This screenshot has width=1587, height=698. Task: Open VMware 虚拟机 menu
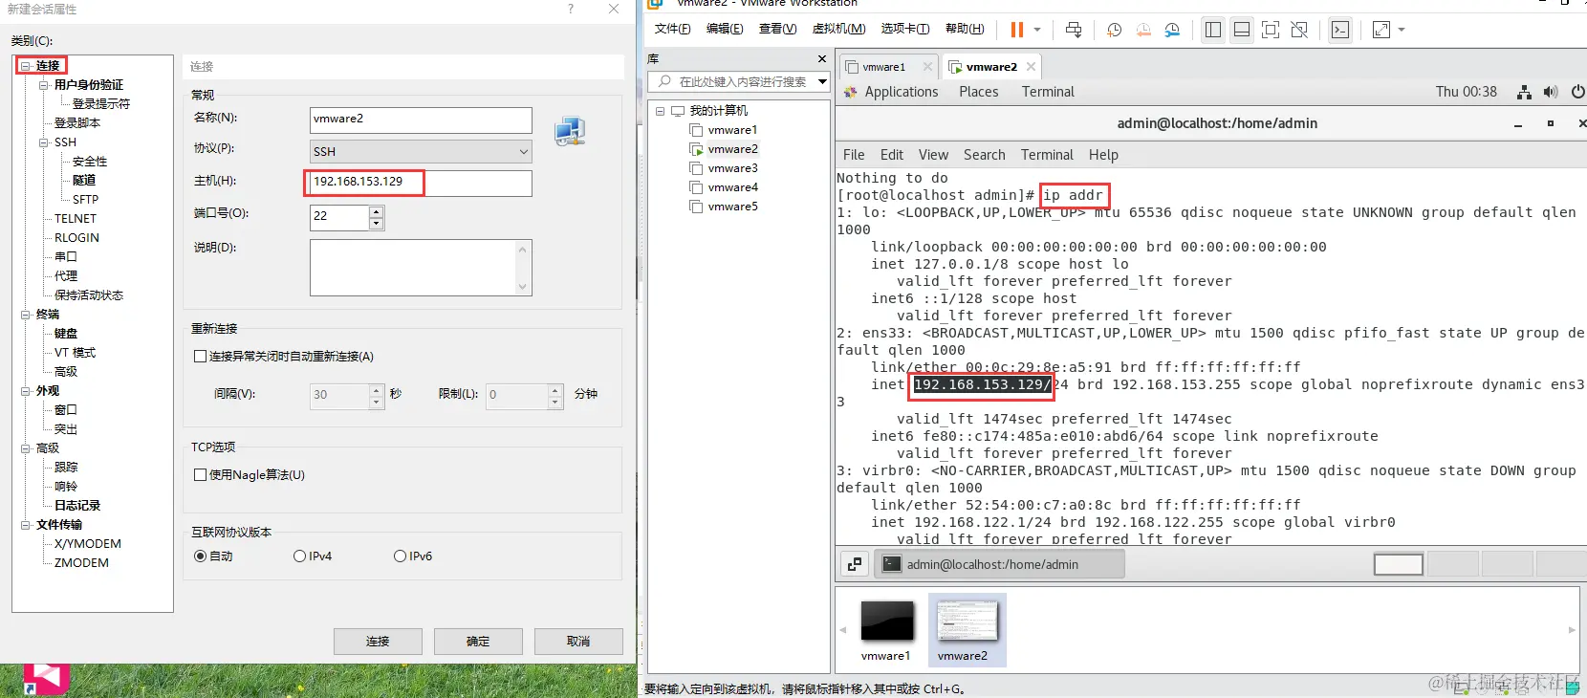coord(838,29)
